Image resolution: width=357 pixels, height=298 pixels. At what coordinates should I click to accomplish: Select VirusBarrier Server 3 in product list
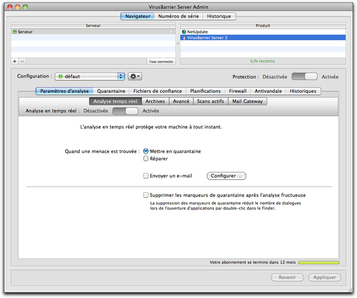pyautogui.click(x=263, y=37)
